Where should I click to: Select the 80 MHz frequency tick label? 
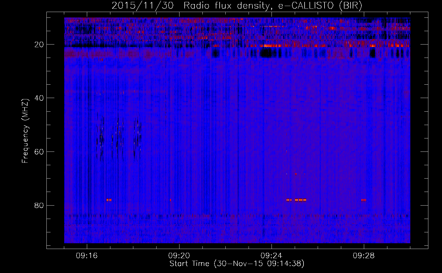coord(39,205)
